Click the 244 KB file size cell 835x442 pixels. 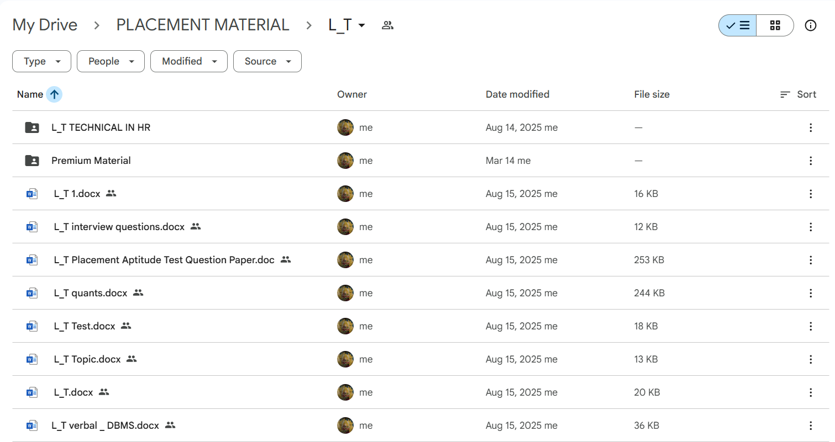click(649, 293)
